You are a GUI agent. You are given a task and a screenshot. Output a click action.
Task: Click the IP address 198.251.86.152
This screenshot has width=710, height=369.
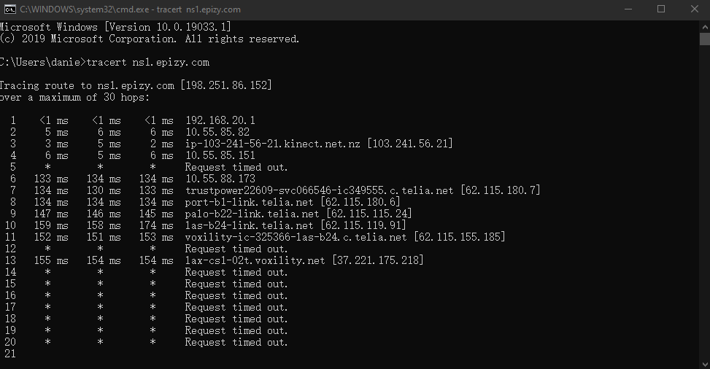(226, 85)
